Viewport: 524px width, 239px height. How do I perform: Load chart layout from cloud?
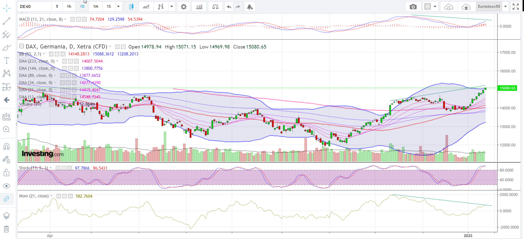449,7
